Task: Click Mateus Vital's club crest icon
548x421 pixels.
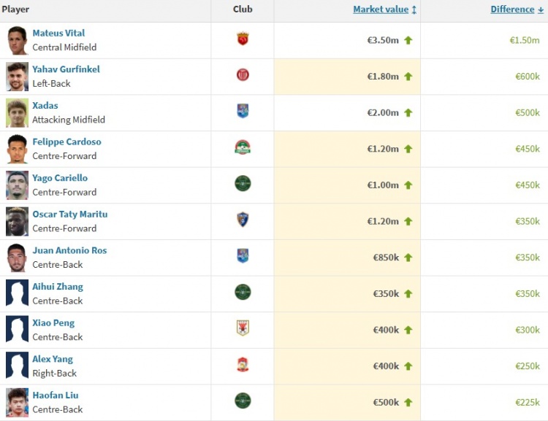Action: pos(243,39)
